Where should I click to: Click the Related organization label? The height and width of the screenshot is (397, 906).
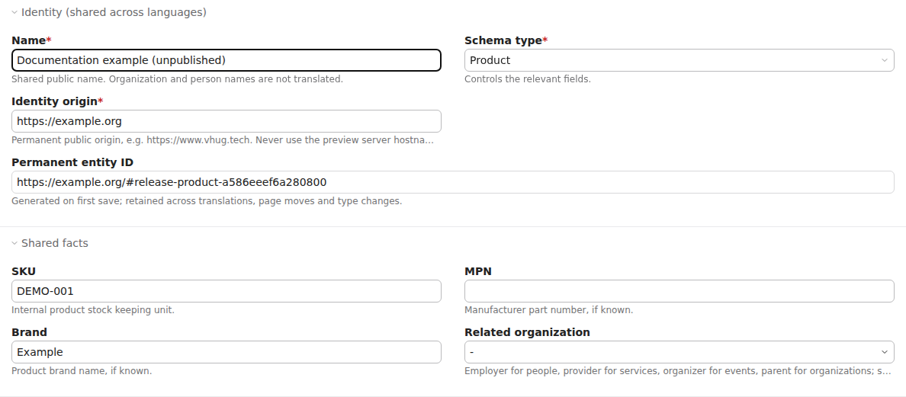pos(527,332)
